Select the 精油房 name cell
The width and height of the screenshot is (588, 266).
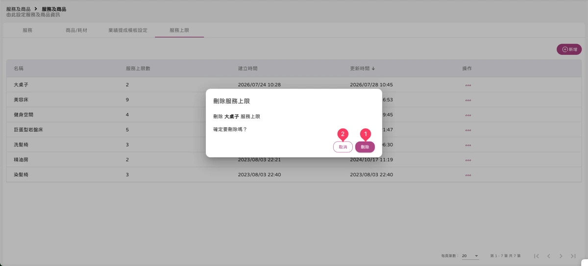21,160
